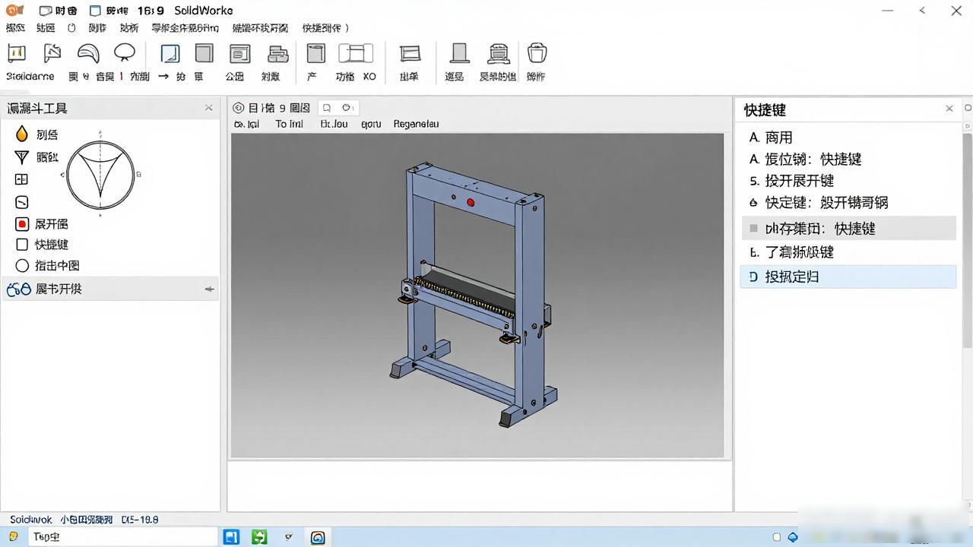973x547 pixels.
Task: Click the shell-shaped surface tool icon
Action: point(88,54)
